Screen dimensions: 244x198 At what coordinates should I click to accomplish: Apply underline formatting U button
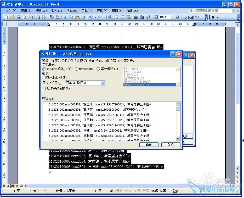point(213,17)
